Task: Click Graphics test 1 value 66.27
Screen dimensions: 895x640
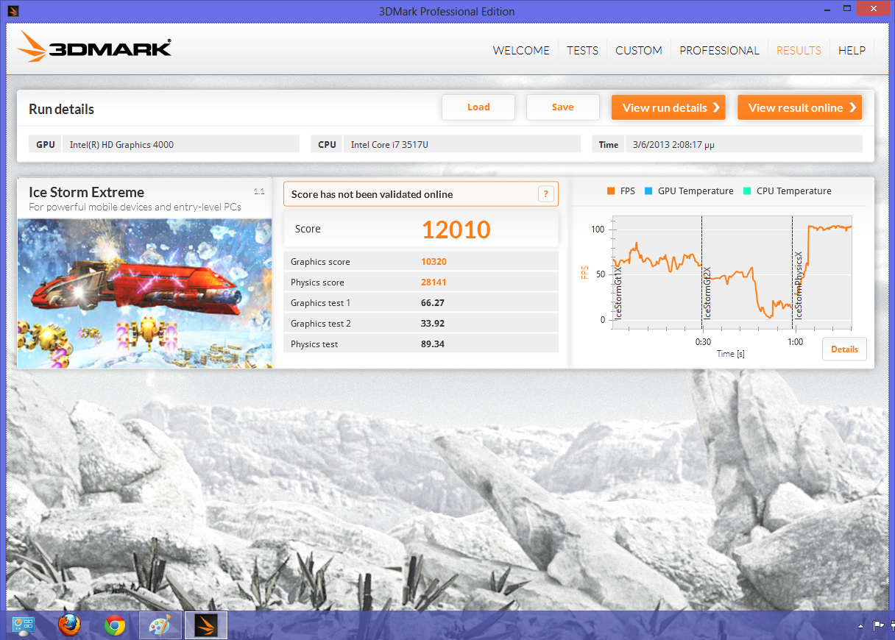Action: coord(433,303)
